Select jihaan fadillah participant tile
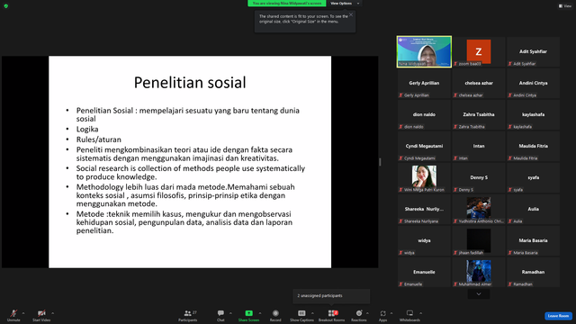 479,240
